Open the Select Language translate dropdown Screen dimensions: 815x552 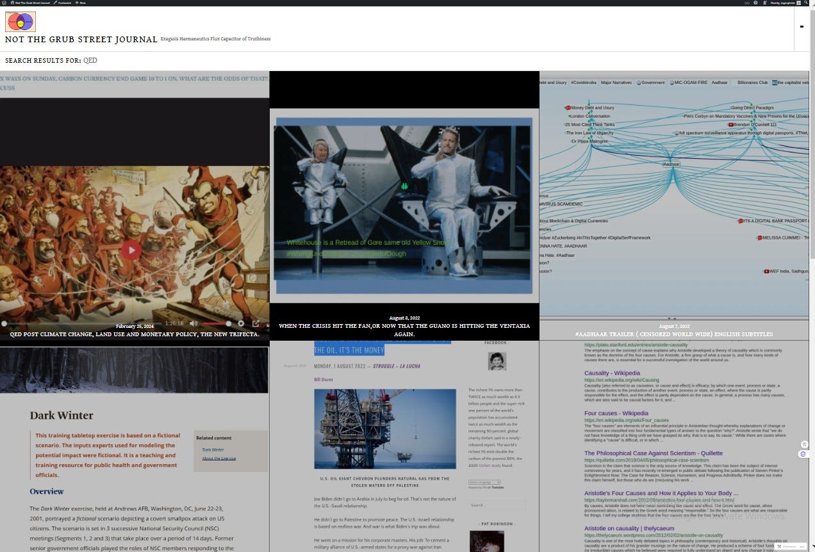(x=484, y=482)
